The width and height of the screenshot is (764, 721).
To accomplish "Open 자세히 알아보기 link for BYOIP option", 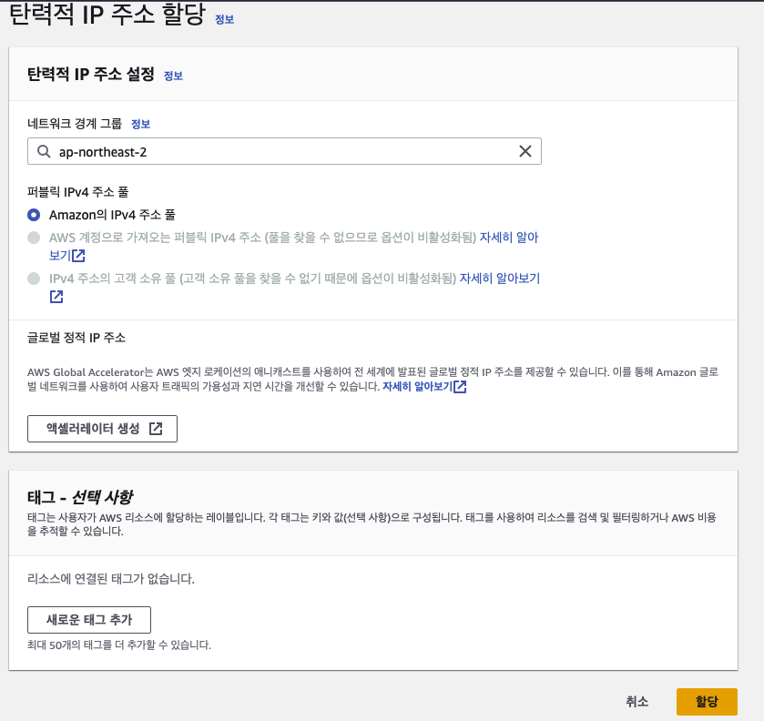I will tap(509, 238).
